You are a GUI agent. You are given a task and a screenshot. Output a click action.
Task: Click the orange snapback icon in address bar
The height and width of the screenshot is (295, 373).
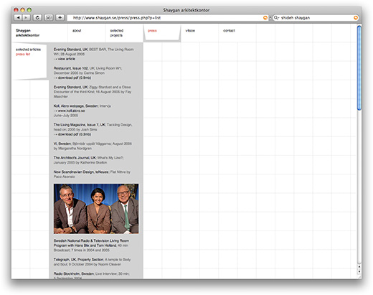265,18
